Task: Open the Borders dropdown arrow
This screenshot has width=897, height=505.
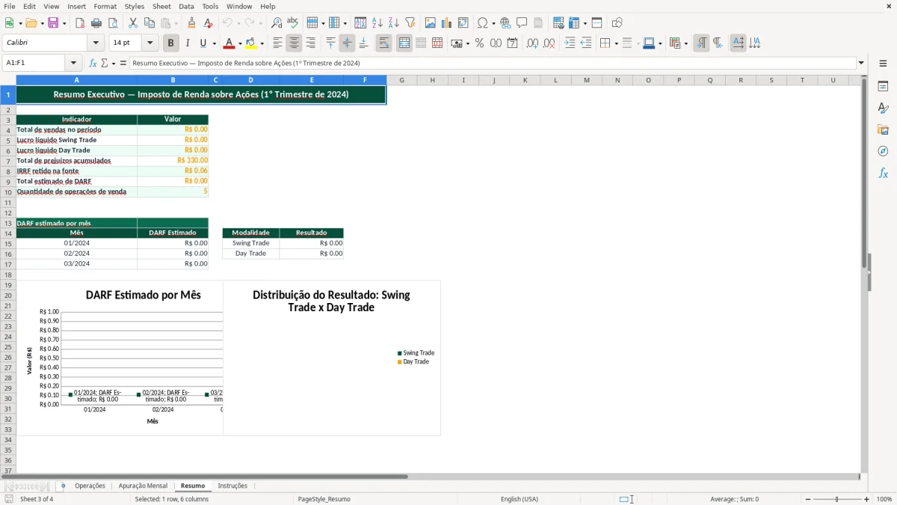Action: 615,43
